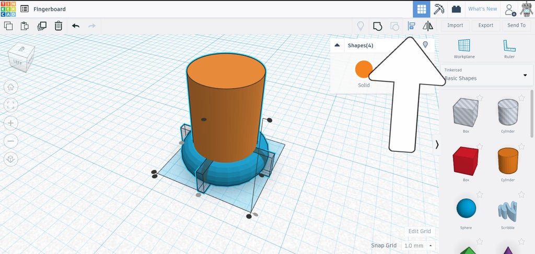Delete selection with the trash icon
Image resolution: width=535 pixels, height=254 pixels.
click(x=59, y=26)
